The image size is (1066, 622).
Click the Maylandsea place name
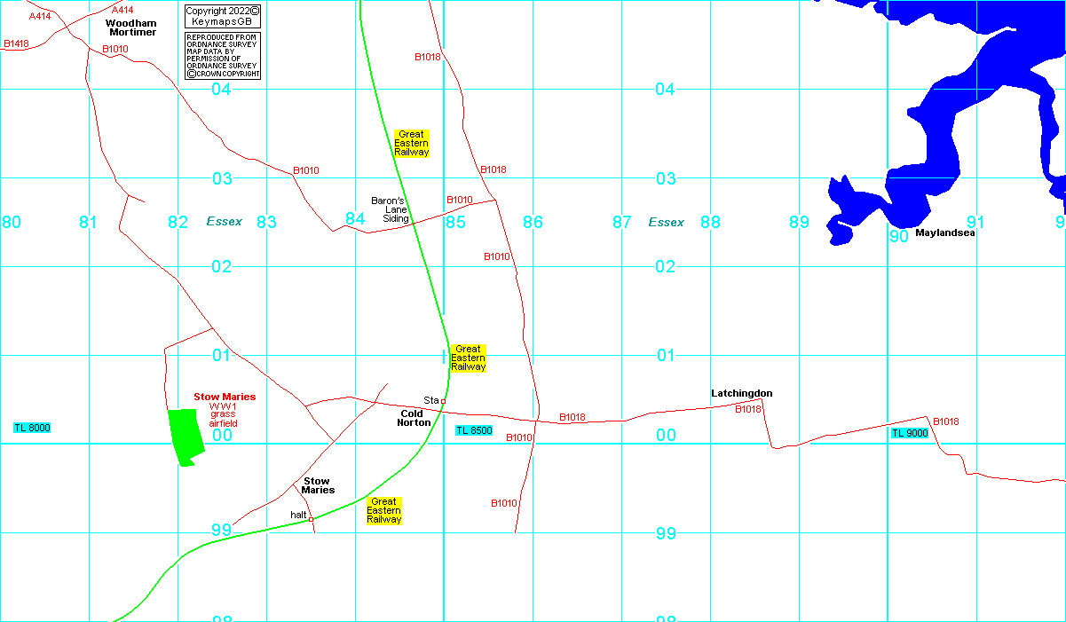(x=945, y=233)
